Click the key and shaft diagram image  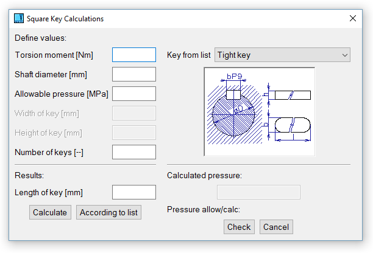tap(259, 112)
